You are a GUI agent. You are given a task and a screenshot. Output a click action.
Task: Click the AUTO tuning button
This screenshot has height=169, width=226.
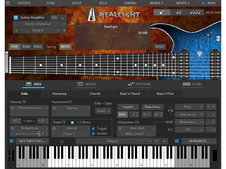(65, 47)
